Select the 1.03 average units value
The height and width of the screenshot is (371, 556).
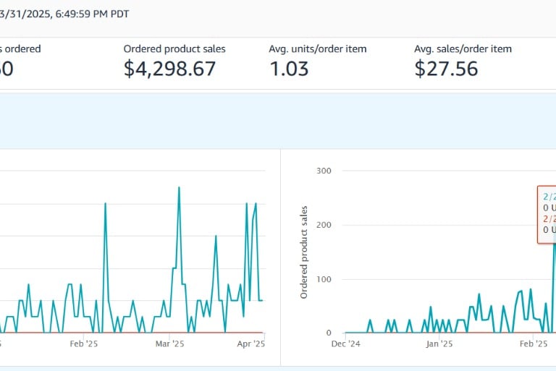click(x=289, y=69)
